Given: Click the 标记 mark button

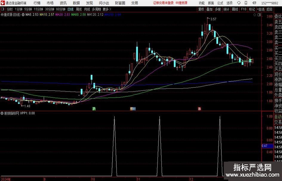Looking at the screenshot, I should coord(252,9).
